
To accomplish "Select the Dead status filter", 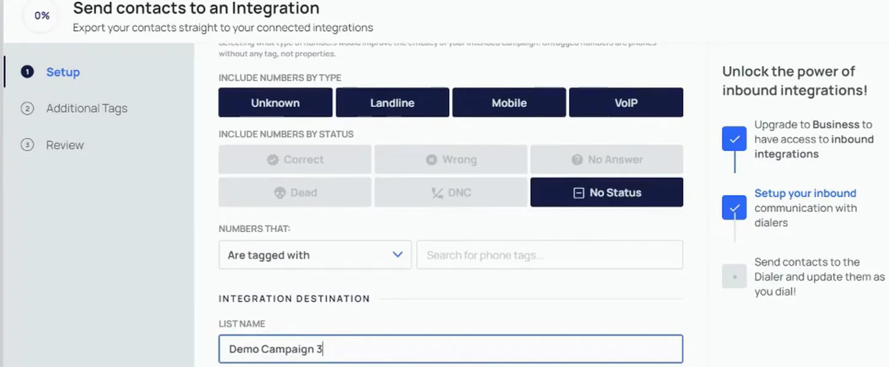I will (295, 192).
